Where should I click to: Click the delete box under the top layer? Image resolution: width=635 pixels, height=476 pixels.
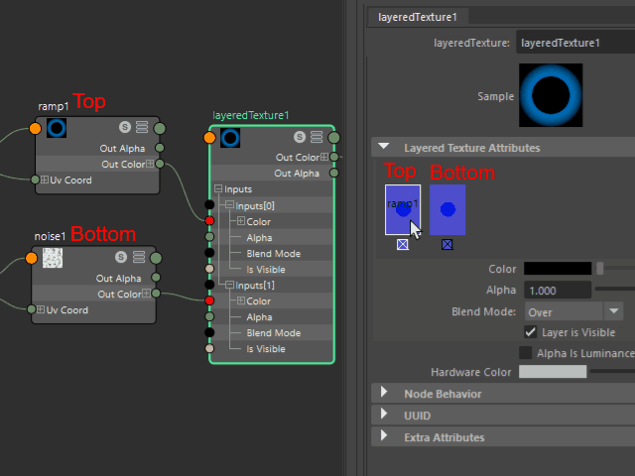[402, 244]
